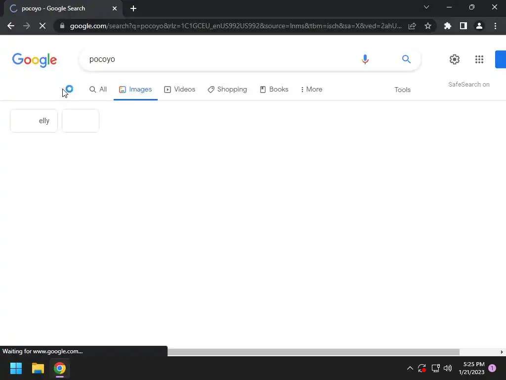506x380 pixels.
Task: View site security lock info
Action: [62, 26]
